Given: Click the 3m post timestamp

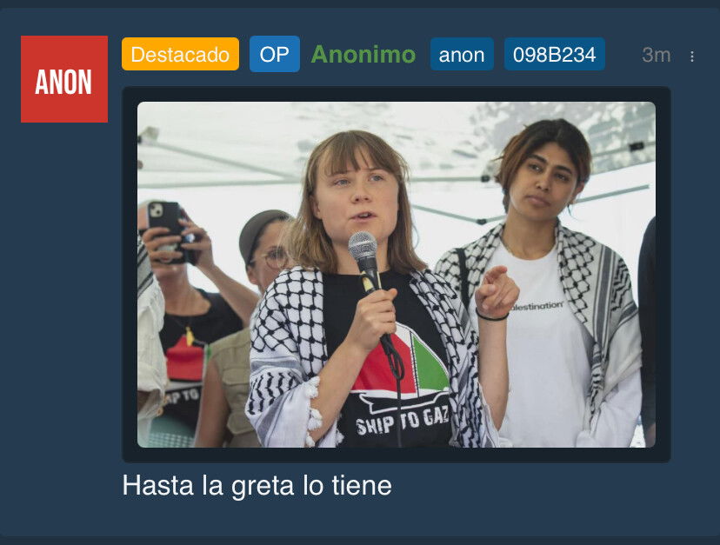Looking at the screenshot, I should point(657,55).
